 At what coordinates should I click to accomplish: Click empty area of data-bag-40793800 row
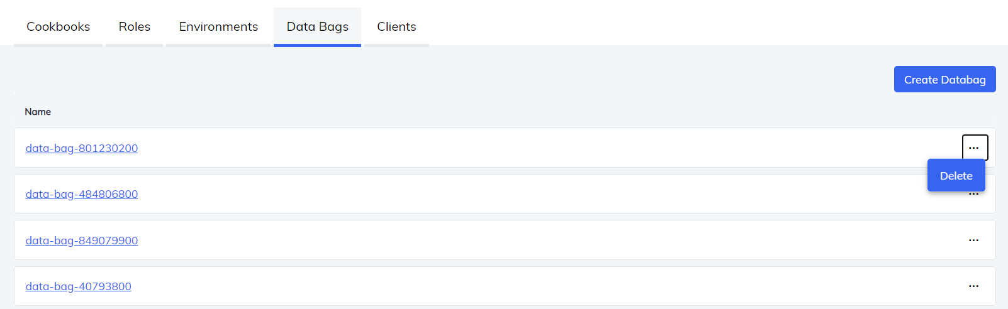(503, 286)
